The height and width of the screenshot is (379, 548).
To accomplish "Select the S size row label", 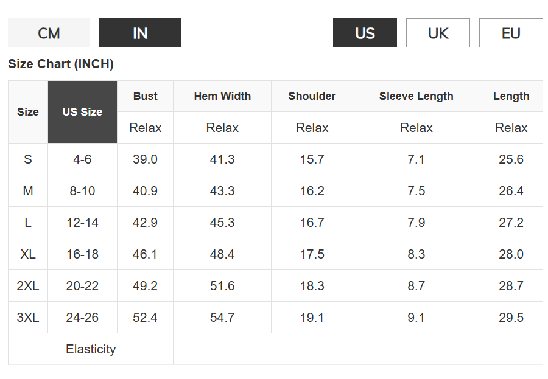I will pos(28,159).
